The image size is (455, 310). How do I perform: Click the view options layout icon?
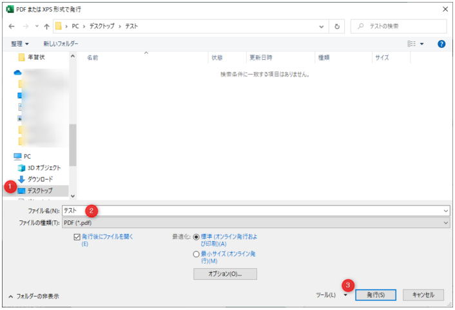[x=412, y=44]
